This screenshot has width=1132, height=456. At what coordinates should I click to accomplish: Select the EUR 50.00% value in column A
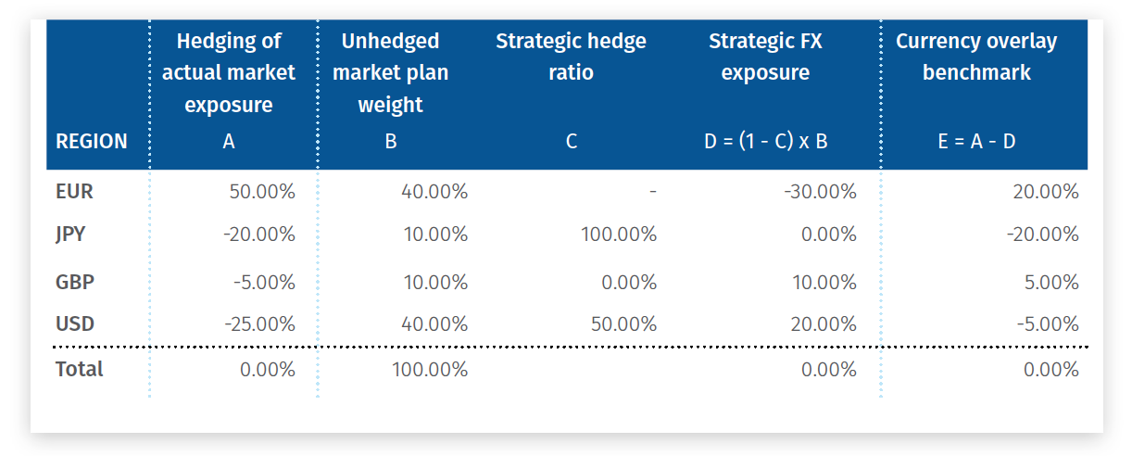262,192
